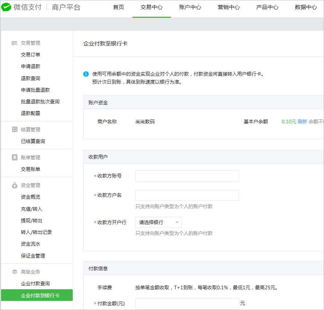Screen dimensions: 324x310
Task: Switch to the 账户中心 tab
Action: (190, 7)
